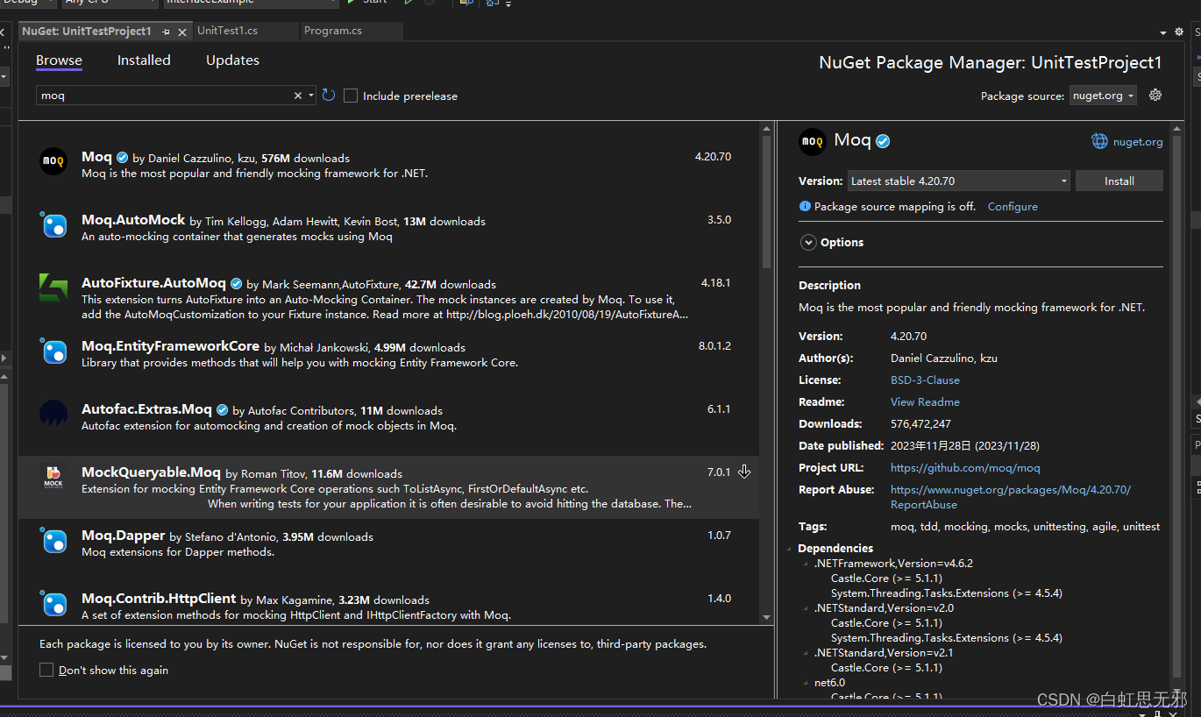The image size is (1201, 717).
Task: Collapse the .NETStandard,Version=v2.1 dependency group
Action: (807, 652)
